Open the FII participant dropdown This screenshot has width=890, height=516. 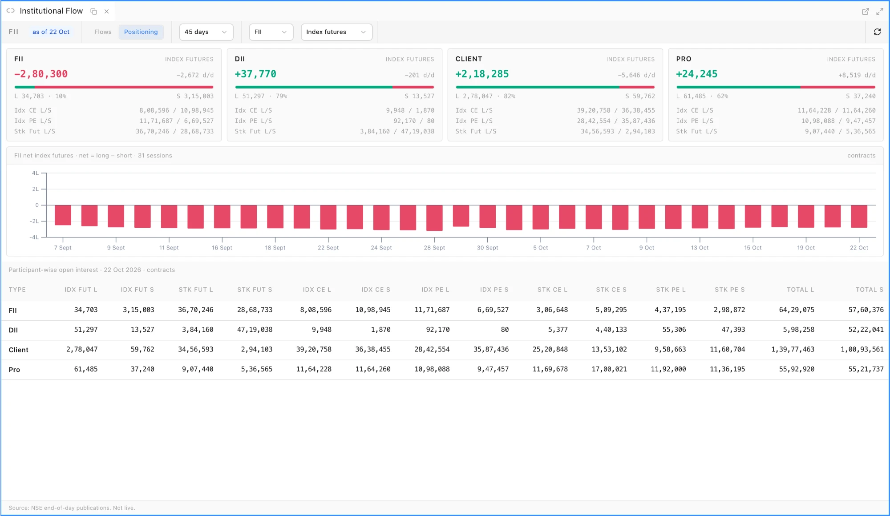coord(271,32)
